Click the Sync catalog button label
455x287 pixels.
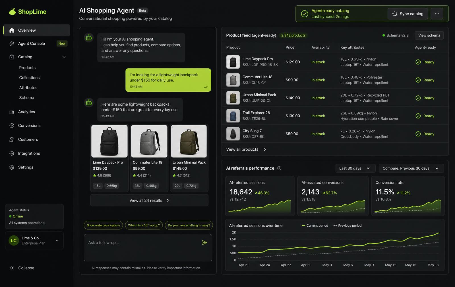(x=411, y=14)
